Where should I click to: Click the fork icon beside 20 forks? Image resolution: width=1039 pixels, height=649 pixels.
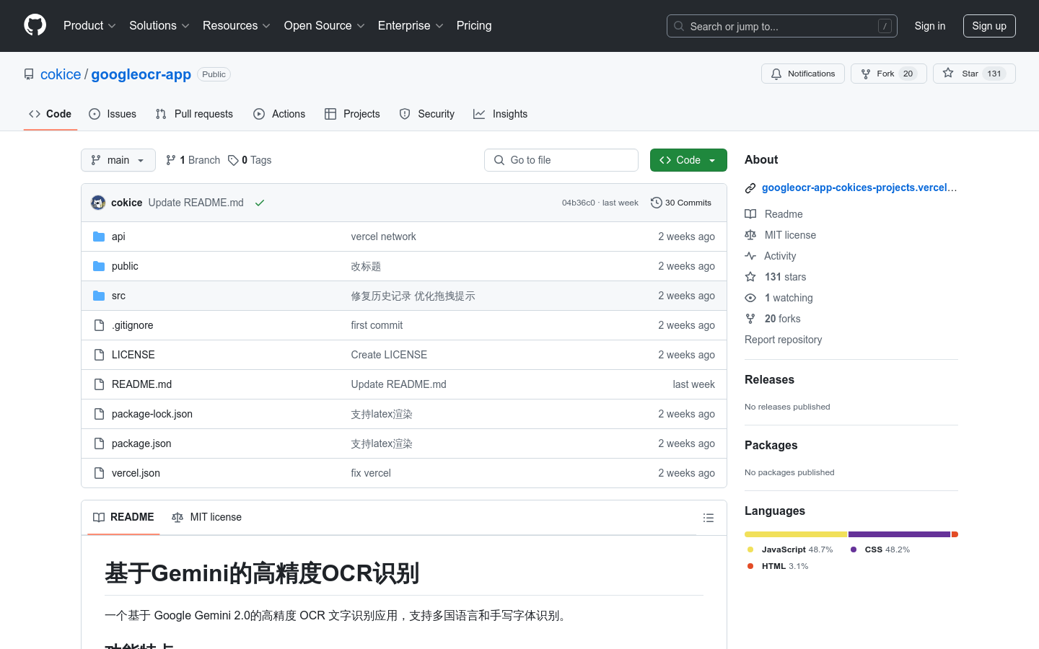point(750,319)
